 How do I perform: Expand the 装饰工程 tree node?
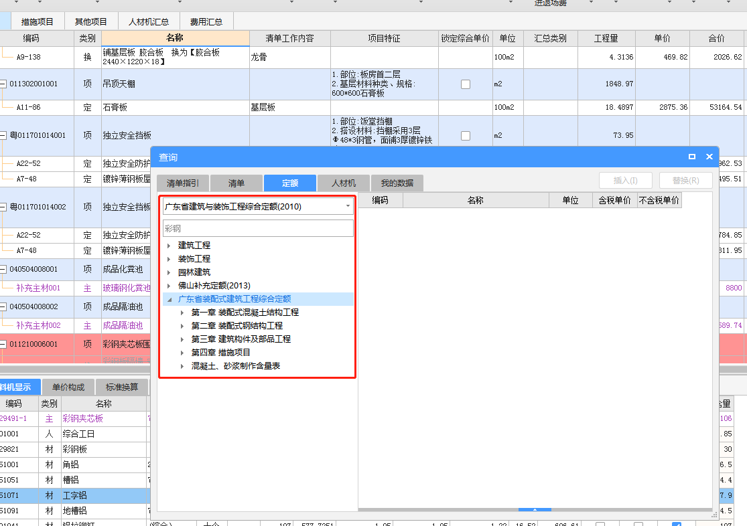click(169, 259)
